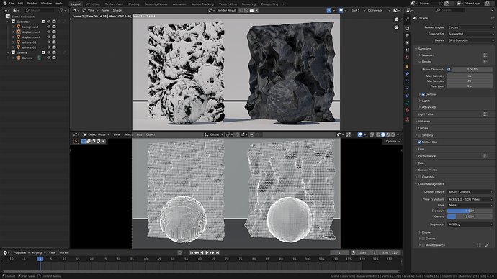The width and height of the screenshot is (497, 279).
Task: Jump to end frame button
Action: point(218,252)
